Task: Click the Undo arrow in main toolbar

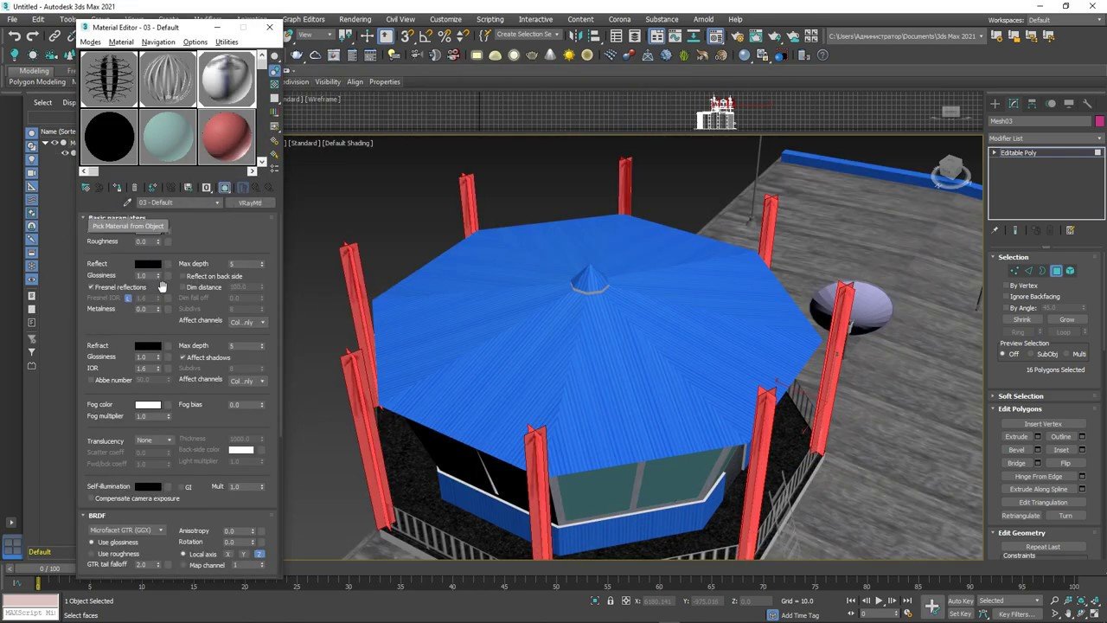Action: (14, 35)
